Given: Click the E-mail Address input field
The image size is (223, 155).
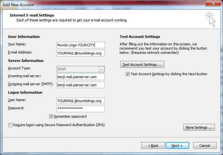Looking at the screenshot, I should click(x=81, y=53).
